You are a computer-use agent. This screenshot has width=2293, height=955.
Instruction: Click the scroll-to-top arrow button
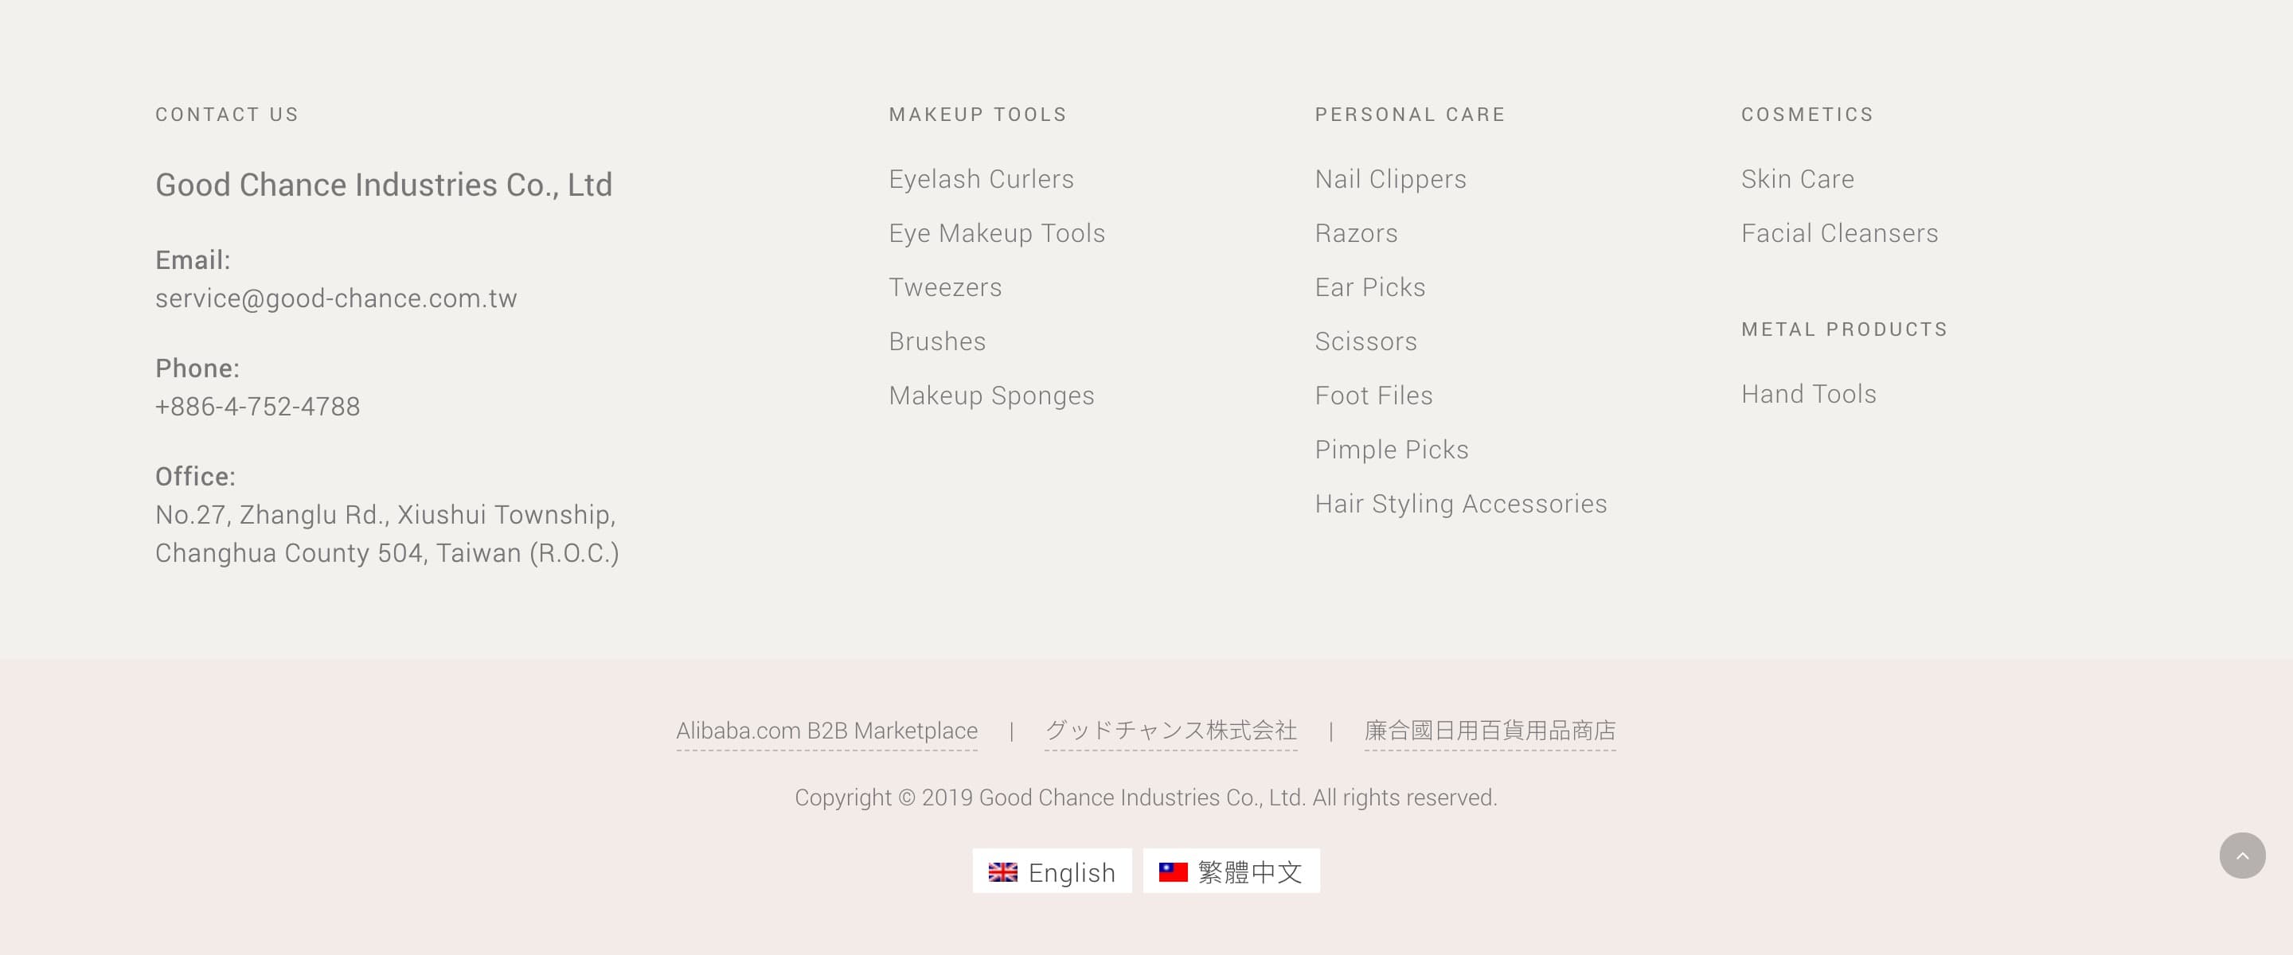(x=2241, y=856)
